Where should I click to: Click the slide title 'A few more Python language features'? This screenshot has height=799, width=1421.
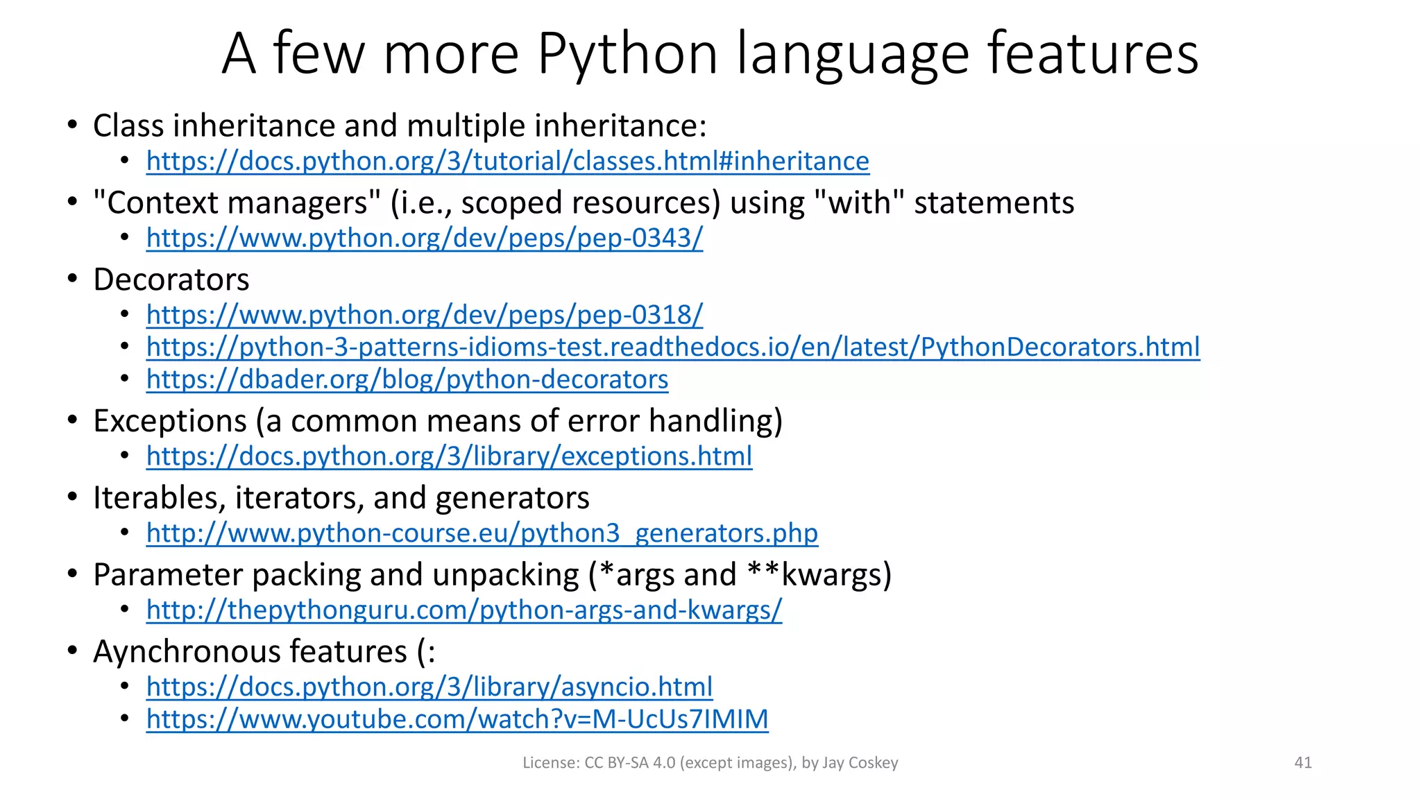click(710, 53)
